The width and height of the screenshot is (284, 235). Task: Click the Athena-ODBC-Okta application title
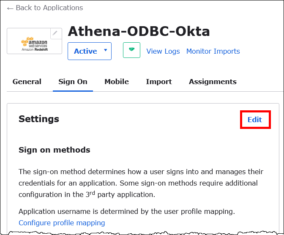click(139, 31)
